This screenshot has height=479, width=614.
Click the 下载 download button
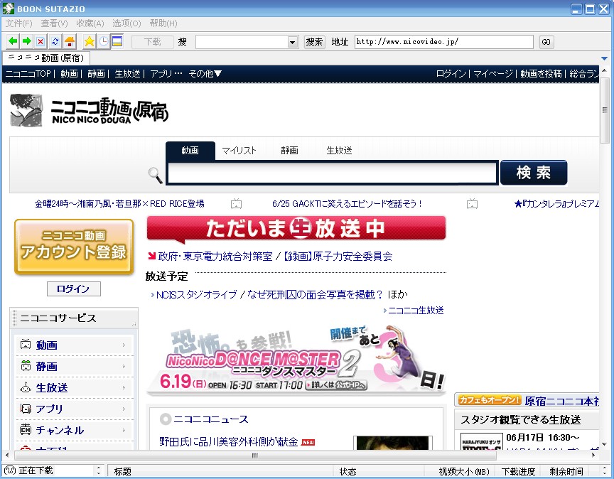click(x=152, y=41)
